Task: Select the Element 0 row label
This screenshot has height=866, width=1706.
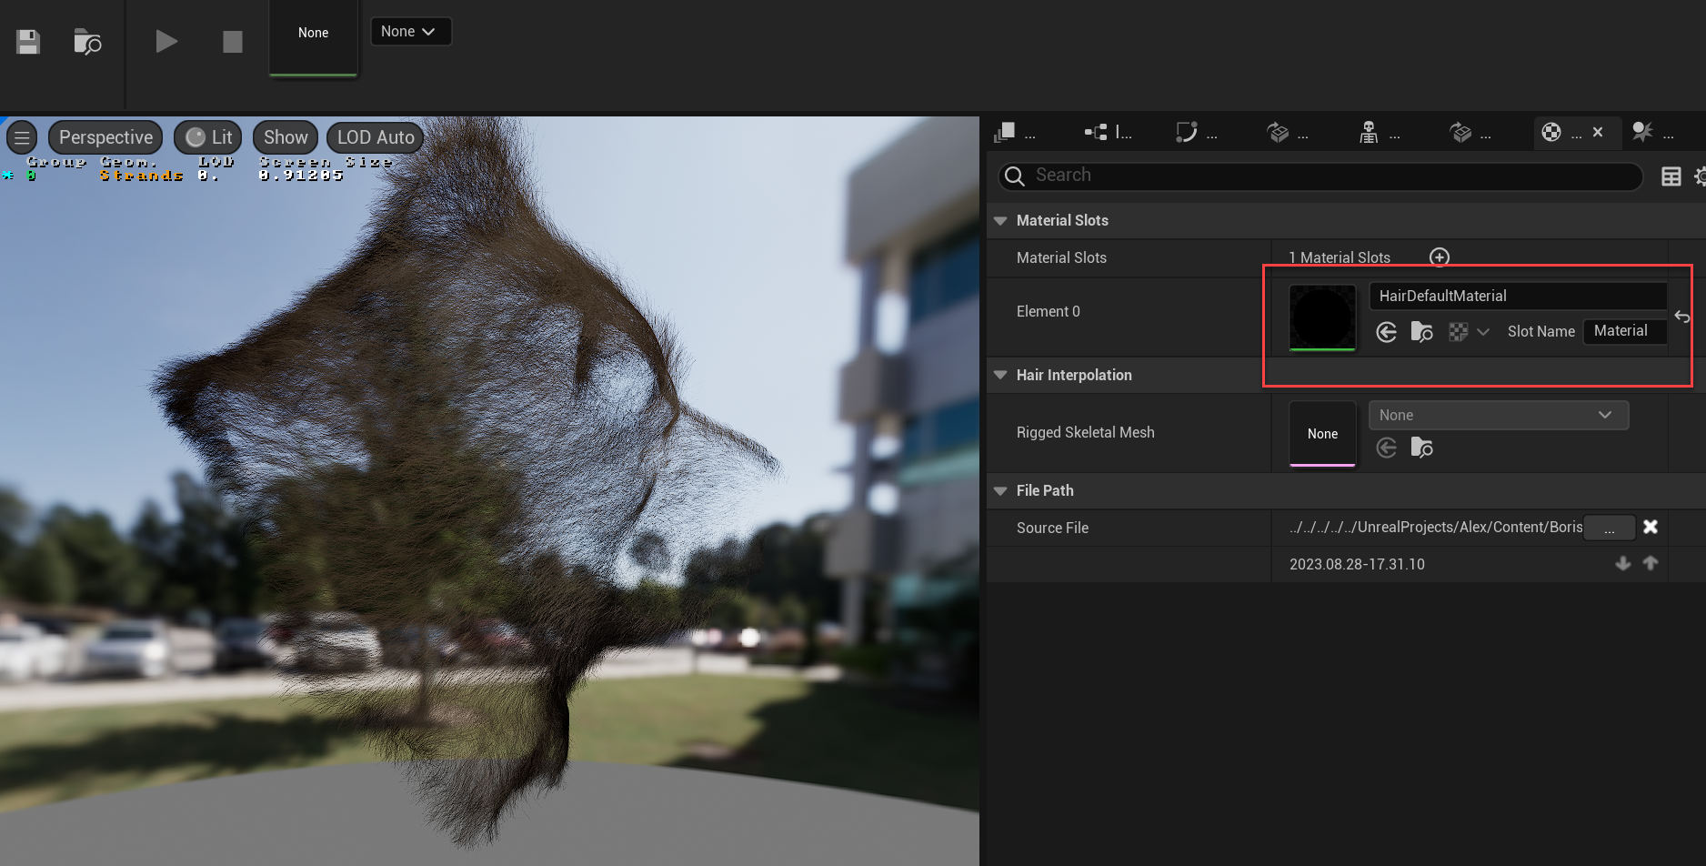Action: 1048,311
